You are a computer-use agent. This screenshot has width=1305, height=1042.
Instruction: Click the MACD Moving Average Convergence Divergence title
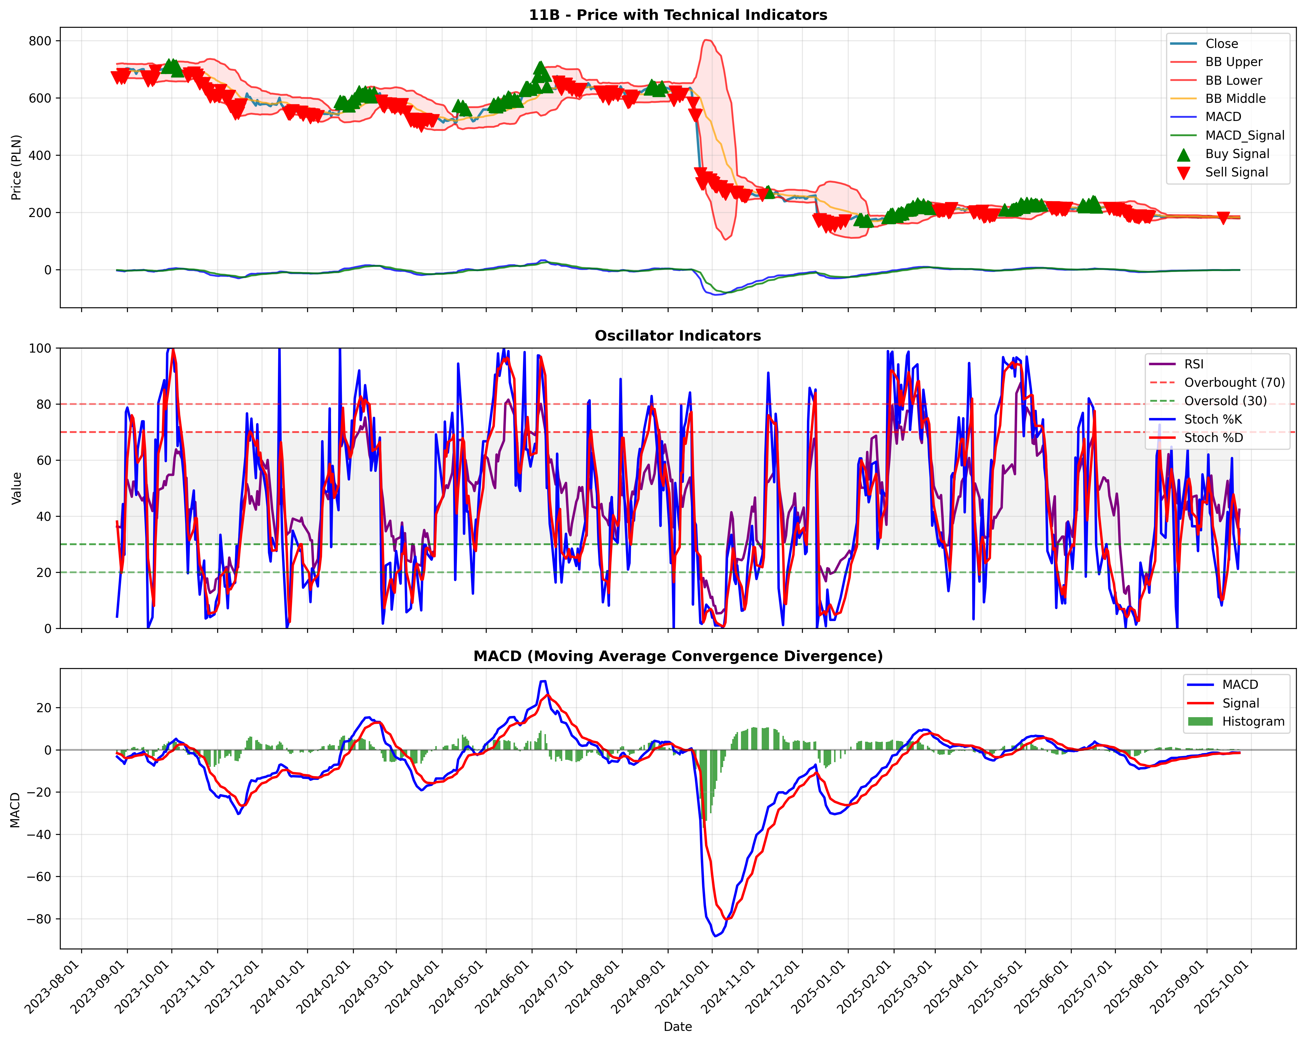[x=678, y=656]
